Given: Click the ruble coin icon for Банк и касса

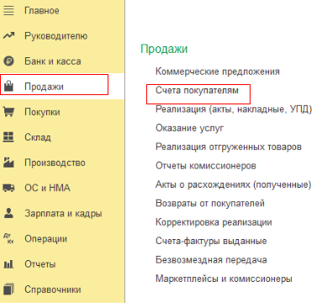Looking at the screenshot, I should pos(8,61).
